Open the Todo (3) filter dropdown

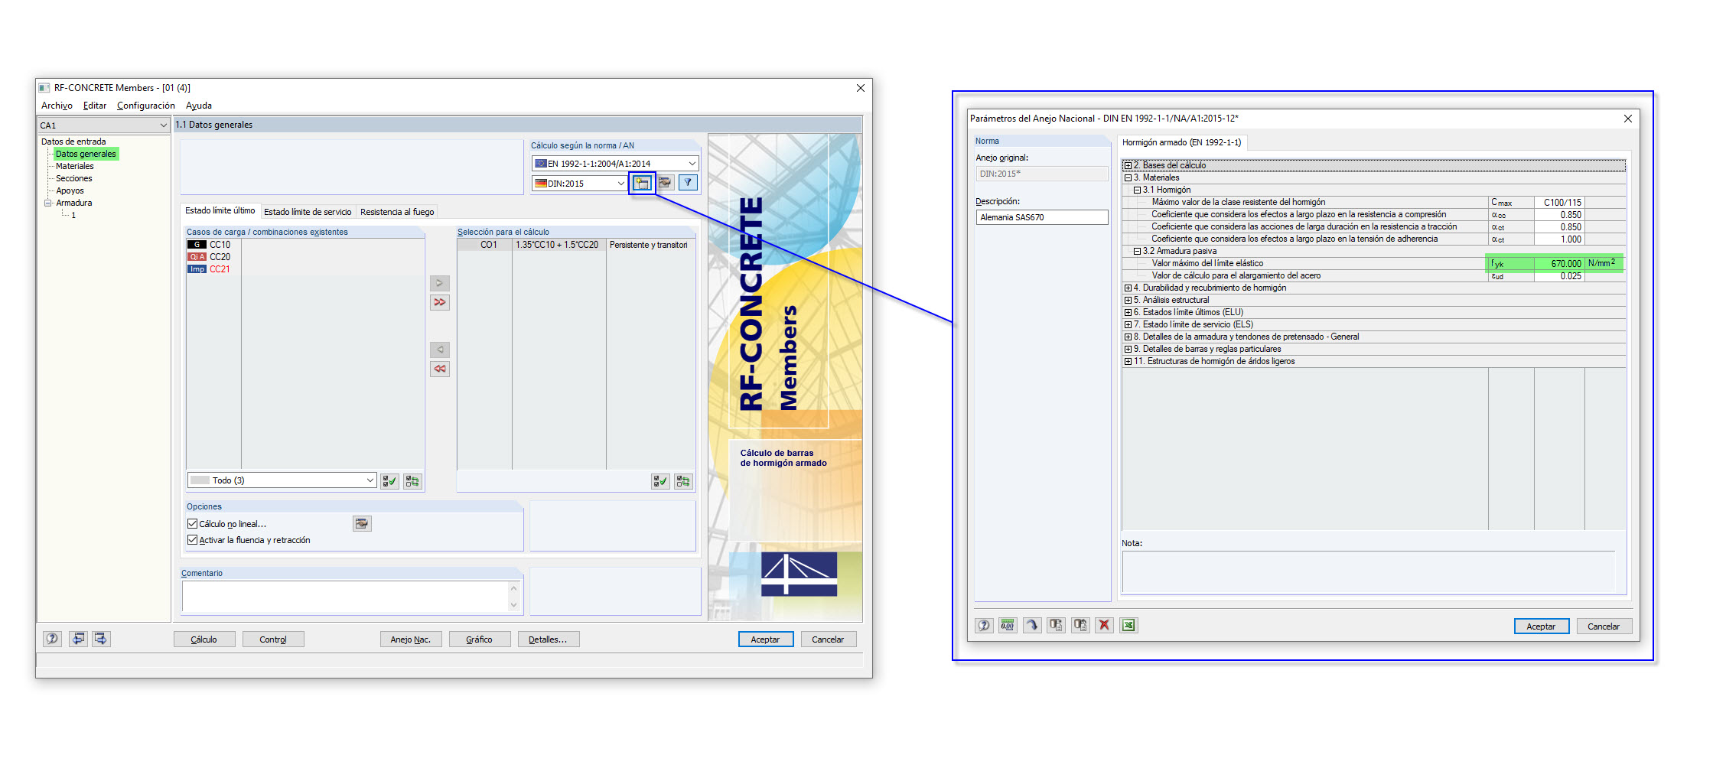coord(370,480)
